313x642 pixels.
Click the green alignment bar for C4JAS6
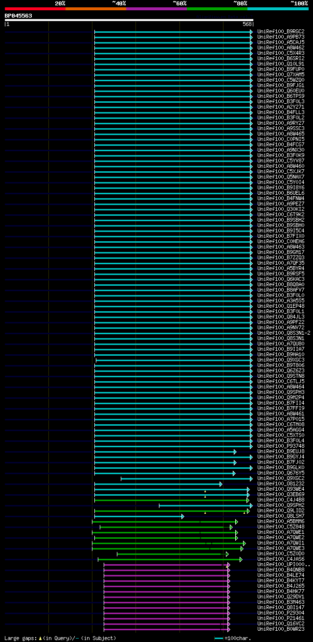(170, 559)
